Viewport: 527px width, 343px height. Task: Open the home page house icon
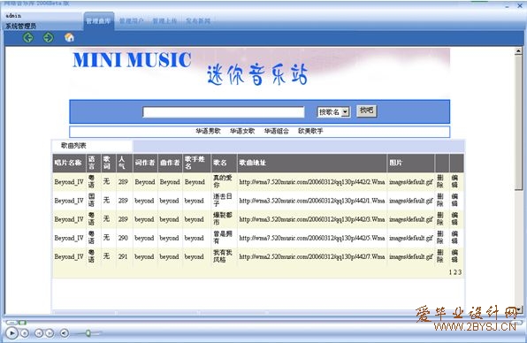tap(69, 37)
